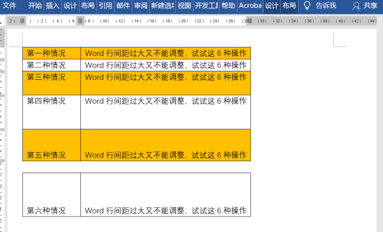Click the 共享 button
Viewport: 383px width, 232px height.
tap(370, 5)
